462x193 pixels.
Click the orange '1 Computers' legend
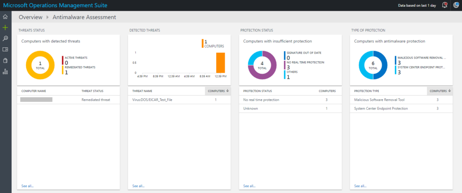[x=213, y=43]
